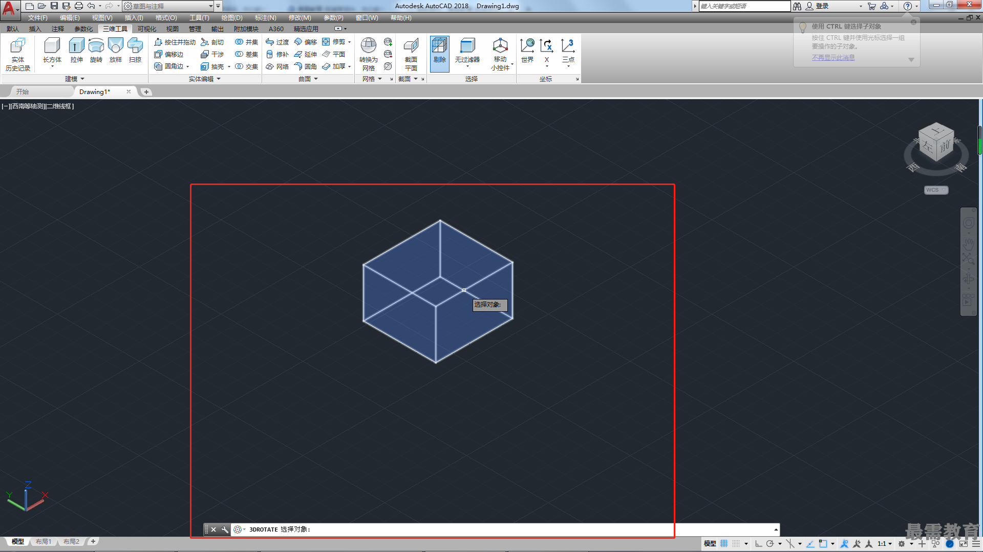The image size is (983, 552).
Task: Activate the 扫掠 (Sweep) tool
Action: [x=135, y=51]
